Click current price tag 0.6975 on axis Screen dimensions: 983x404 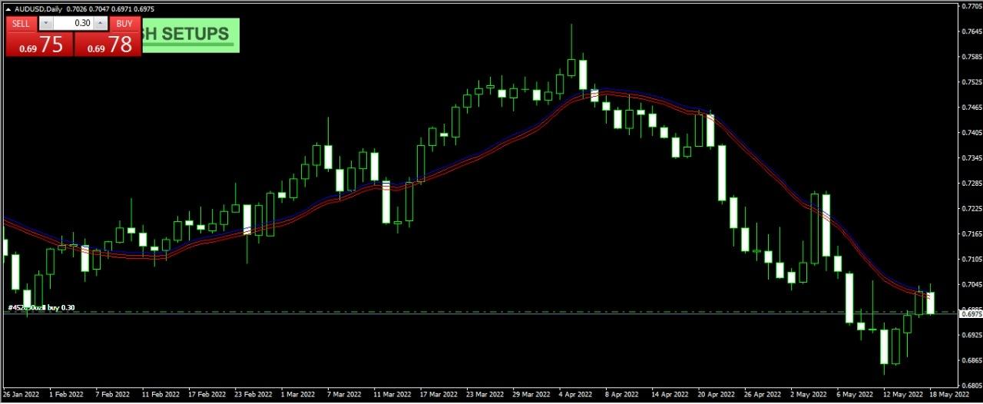coord(970,313)
